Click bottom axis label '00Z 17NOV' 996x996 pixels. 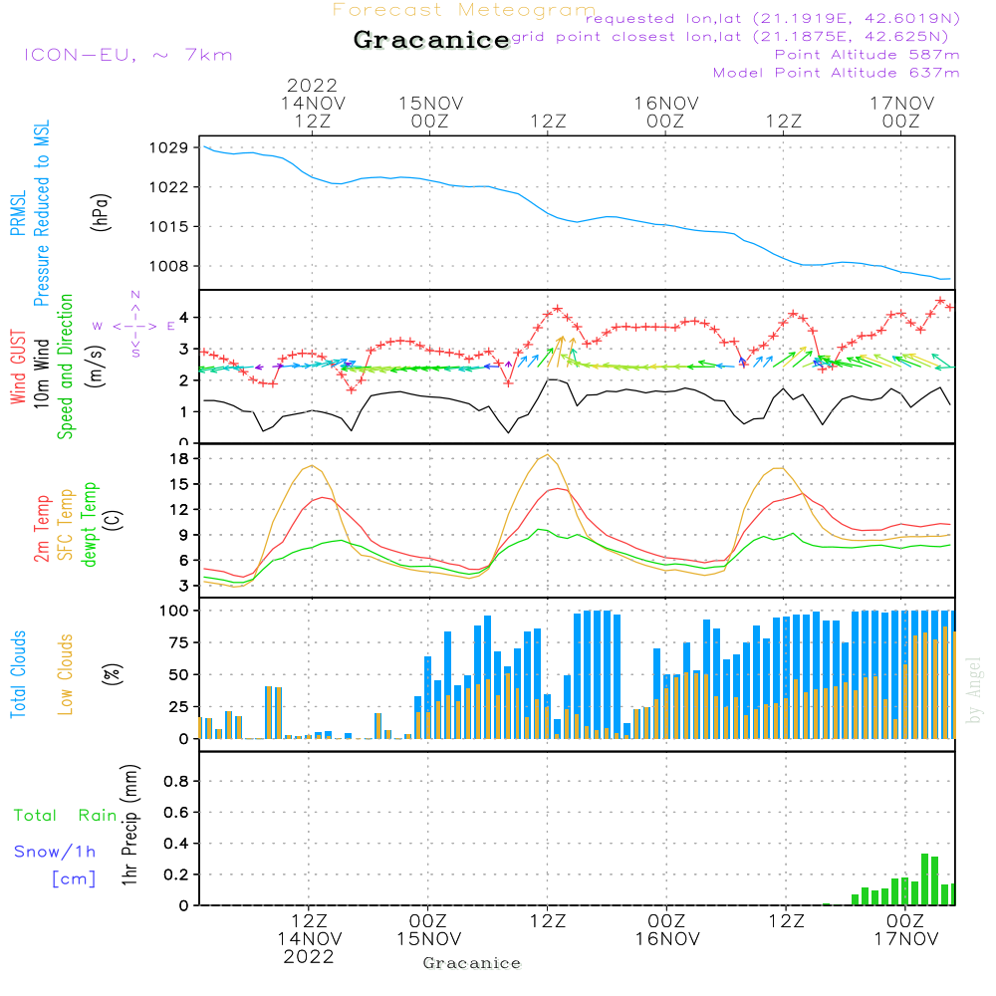click(905, 930)
